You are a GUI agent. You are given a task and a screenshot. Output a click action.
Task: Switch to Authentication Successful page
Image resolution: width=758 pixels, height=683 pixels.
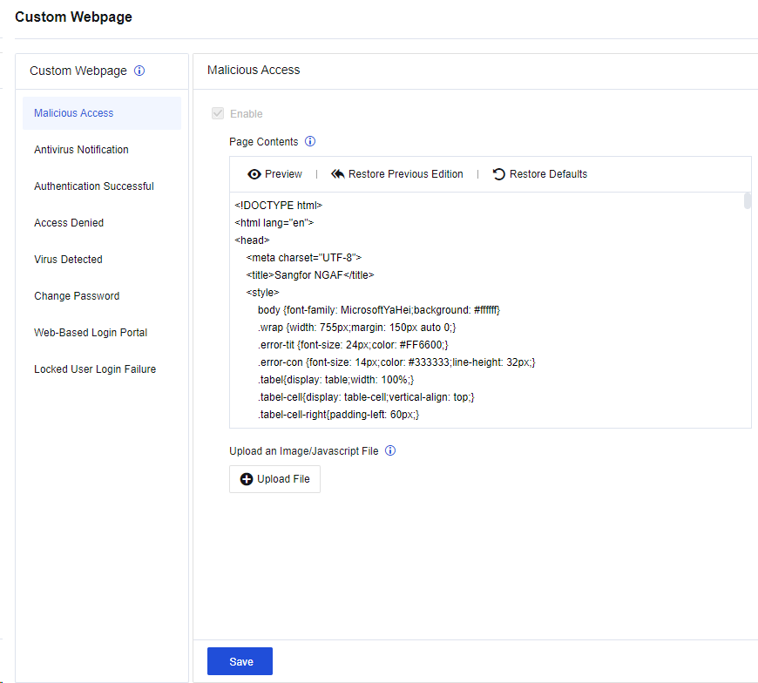point(93,186)
